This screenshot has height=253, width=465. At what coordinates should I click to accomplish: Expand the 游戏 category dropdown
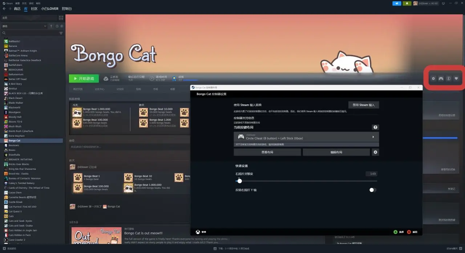pos(45,26)
